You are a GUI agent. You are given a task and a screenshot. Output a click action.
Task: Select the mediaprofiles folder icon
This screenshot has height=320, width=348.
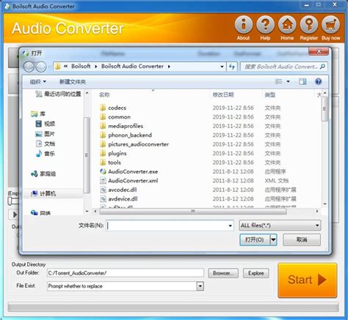tap(103, 126)
